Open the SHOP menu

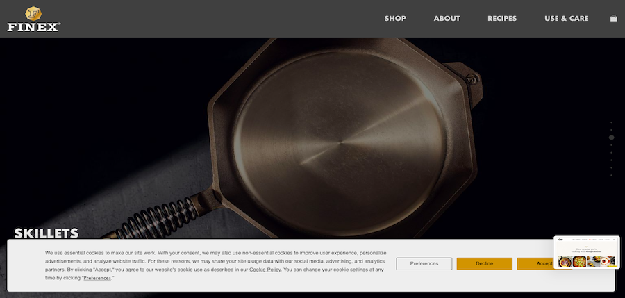395,18
